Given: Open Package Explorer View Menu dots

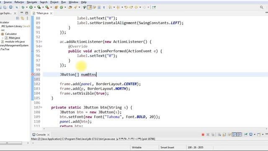Looking at the screenshot, I should 27,18.
